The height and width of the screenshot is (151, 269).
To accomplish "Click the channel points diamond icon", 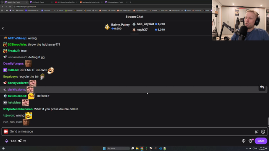I will pos(7,141).
